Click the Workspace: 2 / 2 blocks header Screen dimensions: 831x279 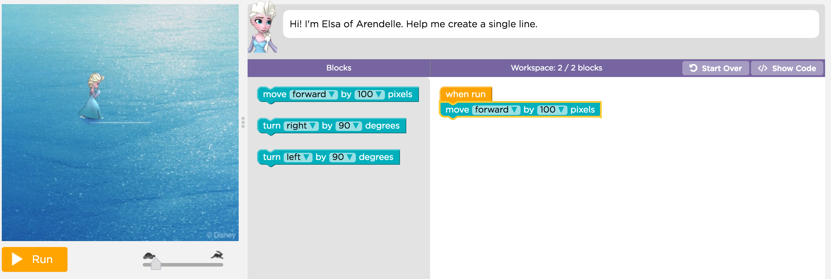click(x=556, y=68)
